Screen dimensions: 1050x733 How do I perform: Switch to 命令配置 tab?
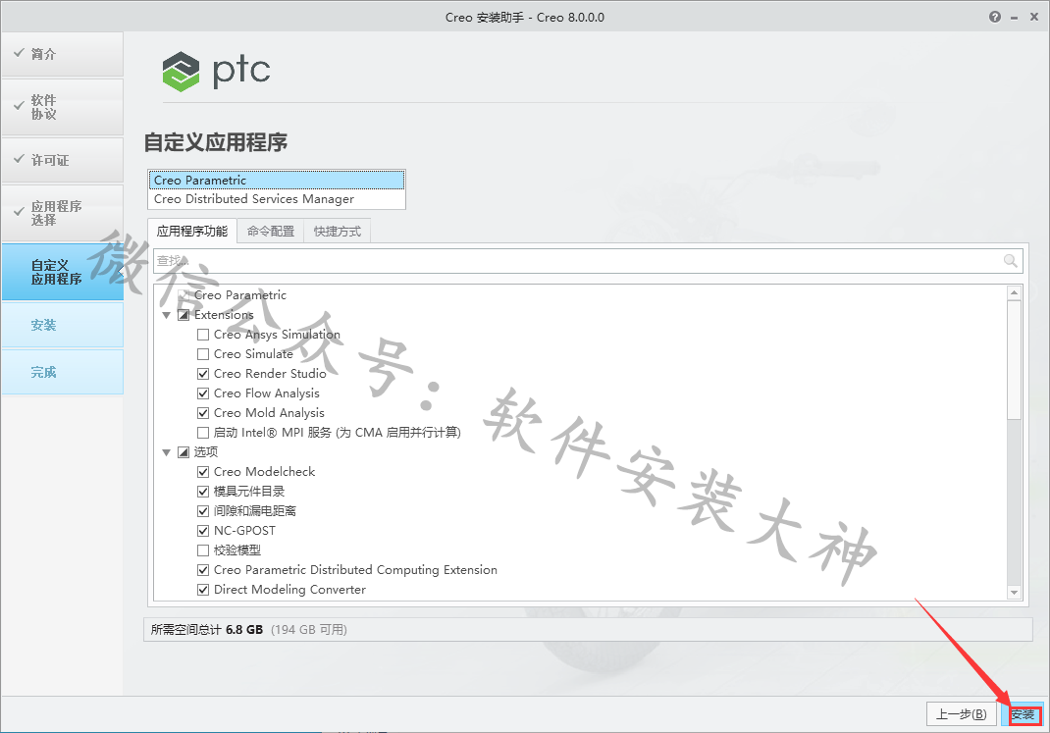point(271,231)
